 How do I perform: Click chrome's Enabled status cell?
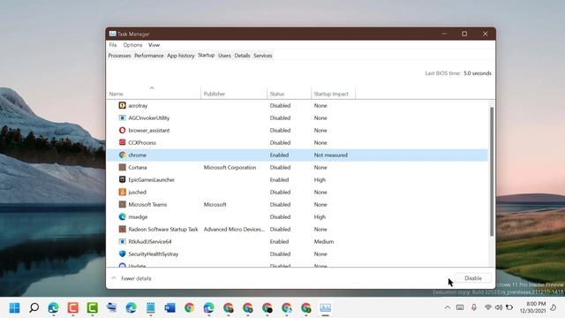(279, 155)
